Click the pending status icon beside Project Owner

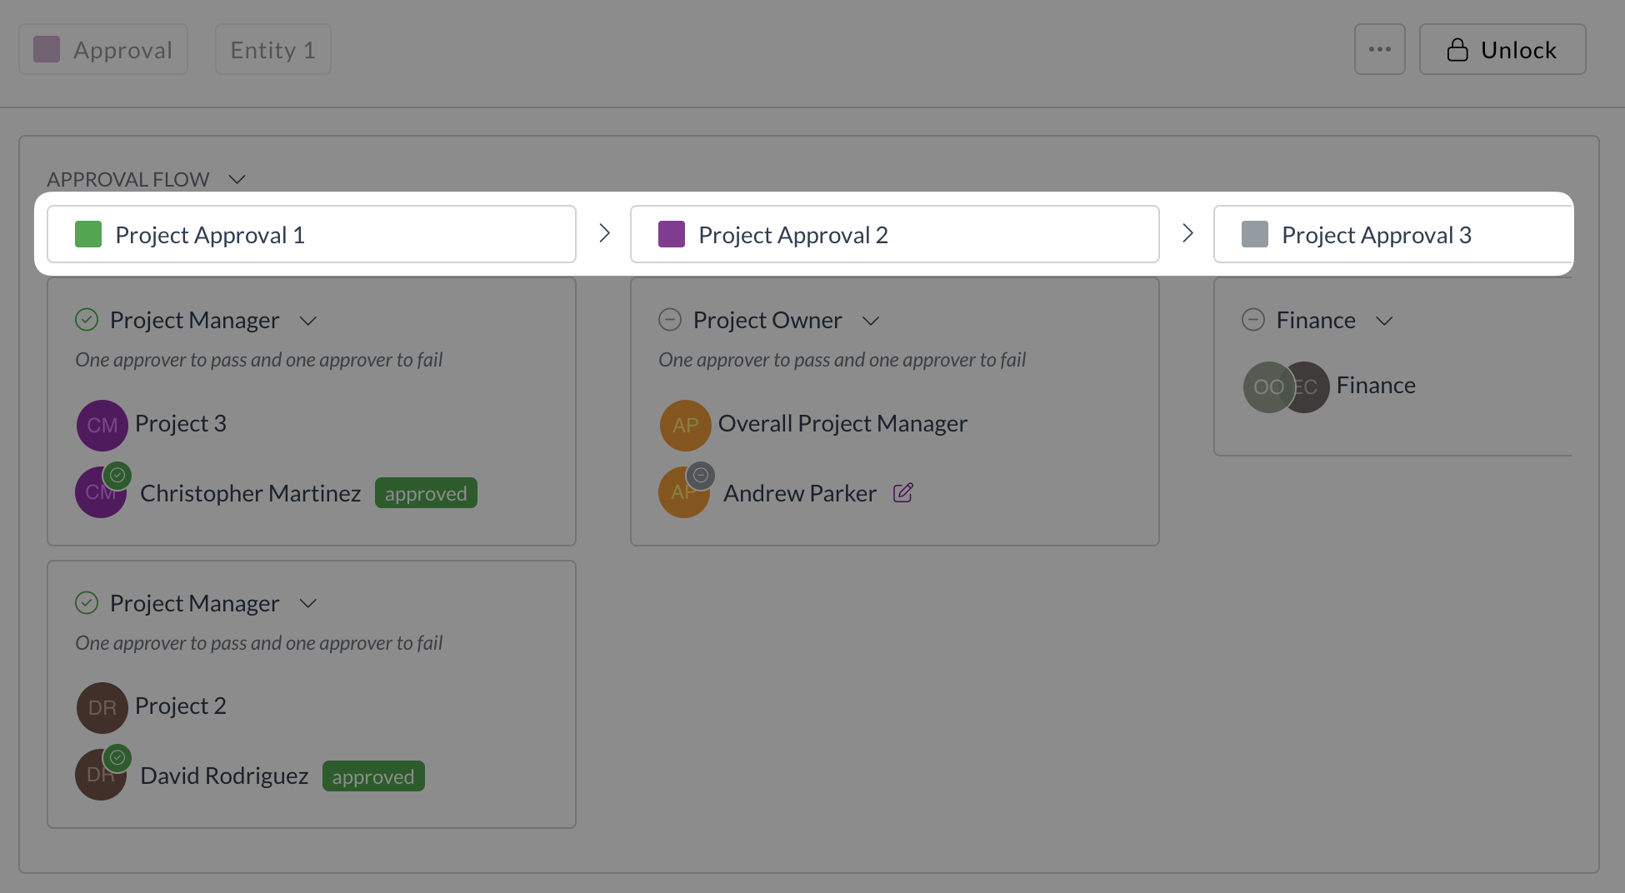tap(670, 320)
